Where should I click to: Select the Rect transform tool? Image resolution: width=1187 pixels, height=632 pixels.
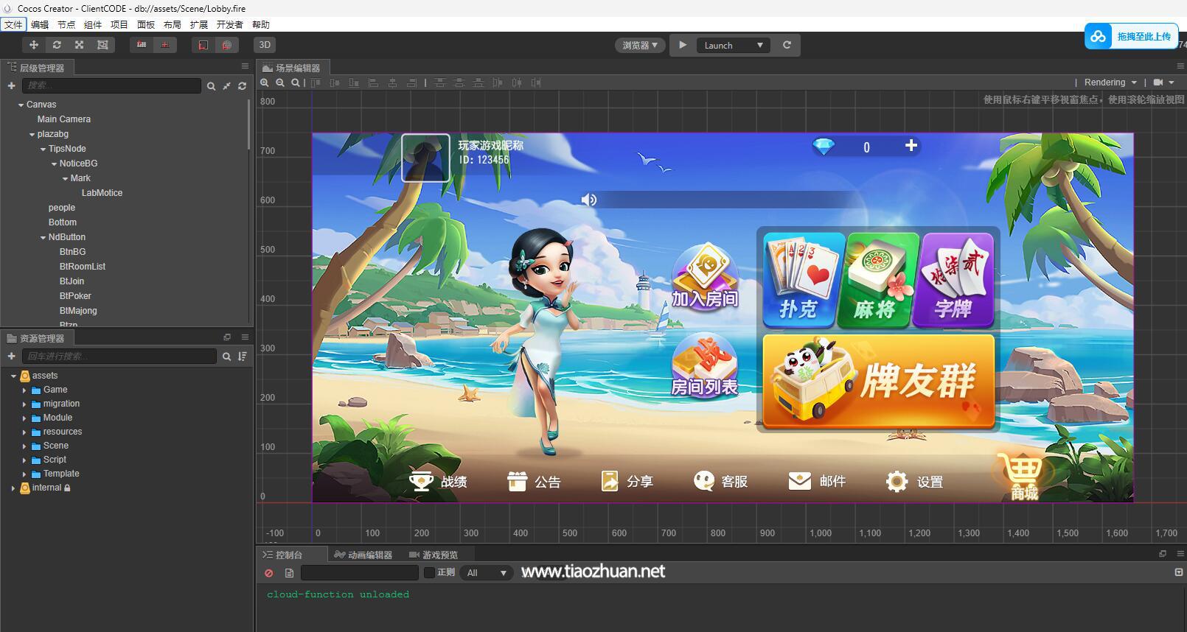click(x=102, y=45)
